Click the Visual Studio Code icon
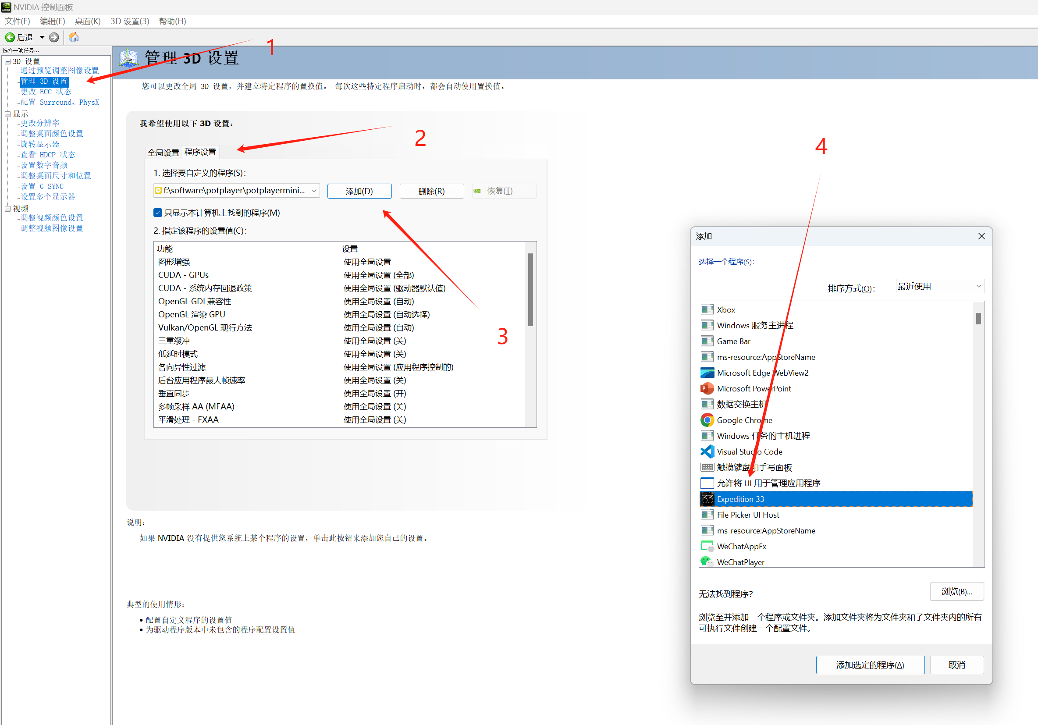 (707, 452)
